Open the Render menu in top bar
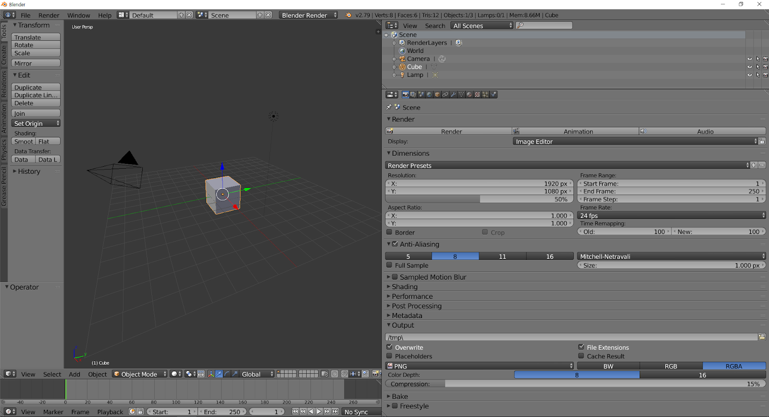Image resolution: width=769 pixels, height=417 pixels. point(49,15)
